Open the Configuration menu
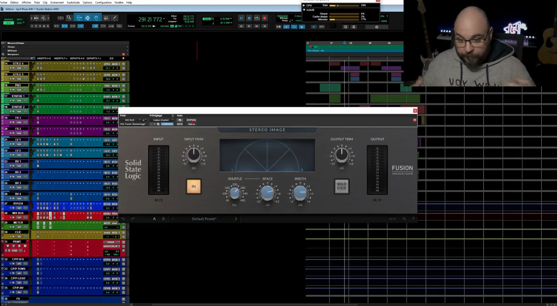The width and height of the screenshot is (557, 306). click(103, 2)
